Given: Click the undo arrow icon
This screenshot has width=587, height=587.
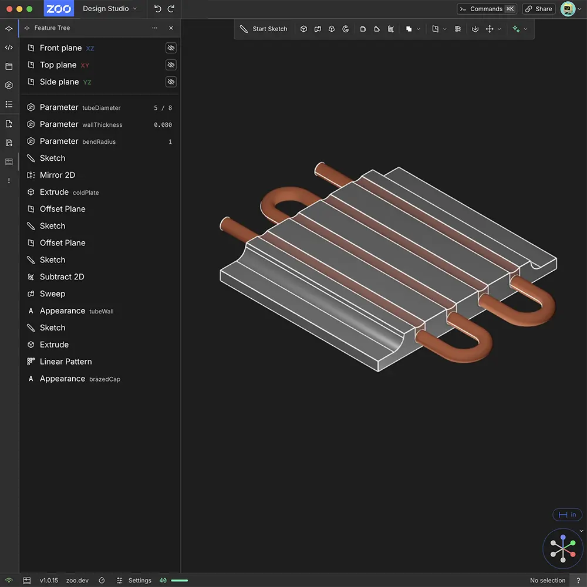Looking at the screenshot, I should pyautogui.click(x=157, y=9).
